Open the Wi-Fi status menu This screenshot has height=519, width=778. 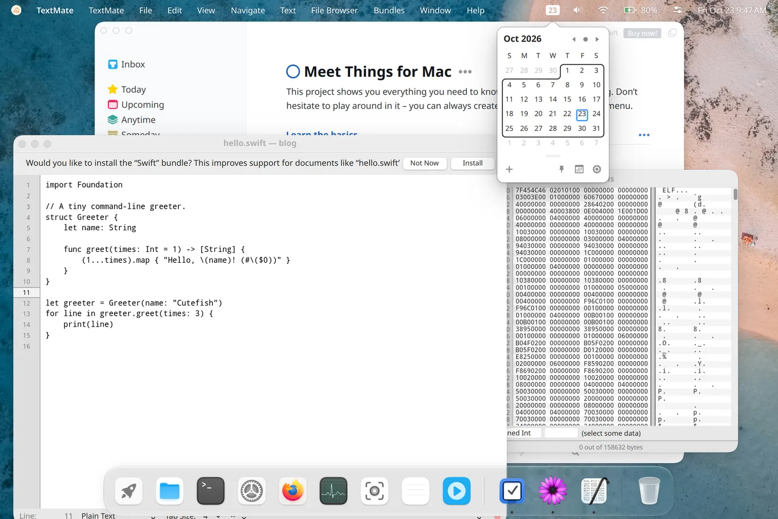click(x=603, y=10)
